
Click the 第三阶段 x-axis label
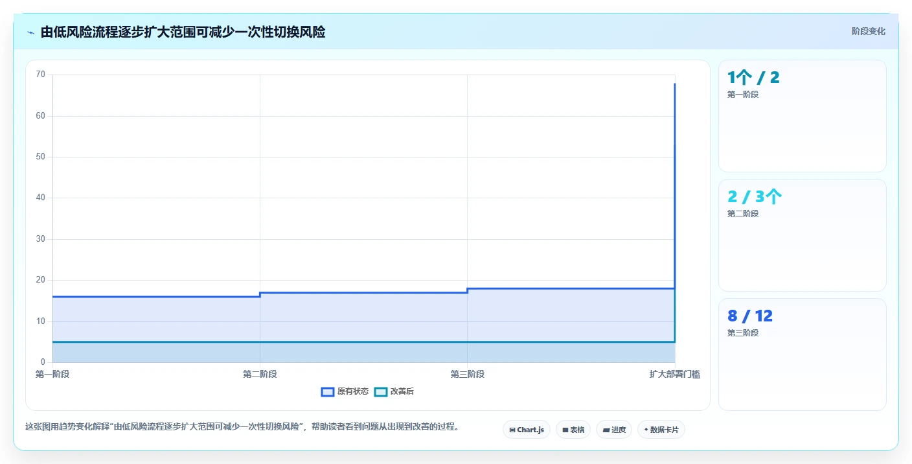coord(467,374)
